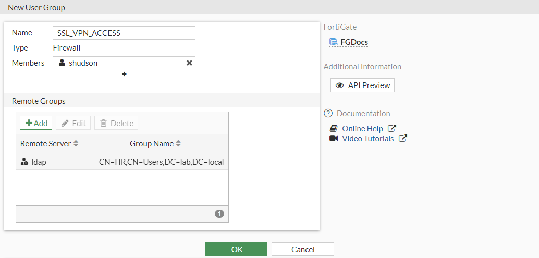Select the HR group name row
The width and height of the screenshot is (539, 258).
click(161, 162)
